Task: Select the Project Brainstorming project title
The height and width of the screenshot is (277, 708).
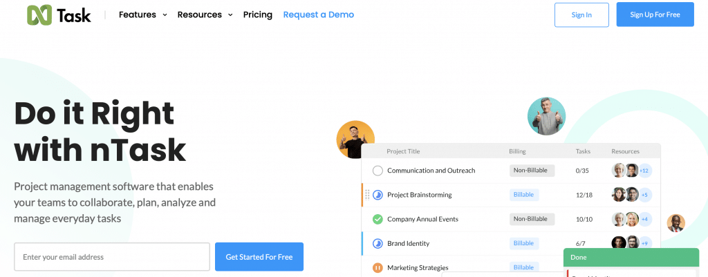Action: pos(420,195)
